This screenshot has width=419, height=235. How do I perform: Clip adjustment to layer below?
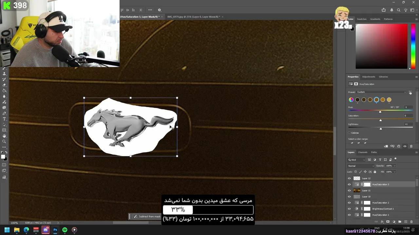(x=386, y=146)
